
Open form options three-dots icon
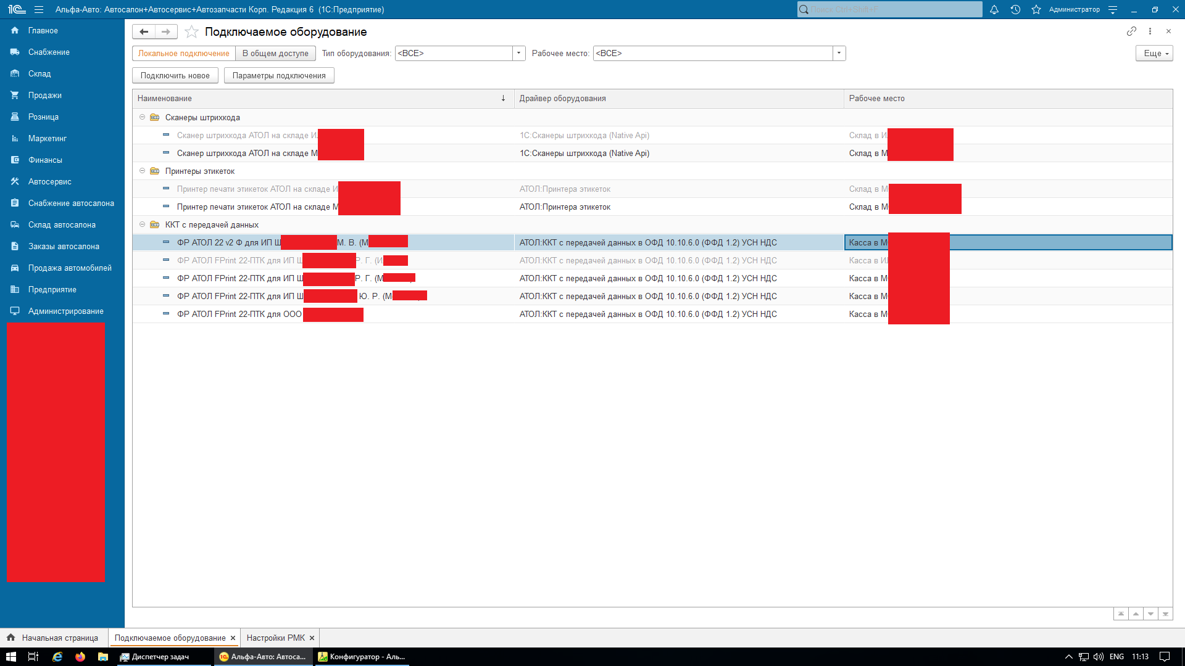coord(1150,31)
